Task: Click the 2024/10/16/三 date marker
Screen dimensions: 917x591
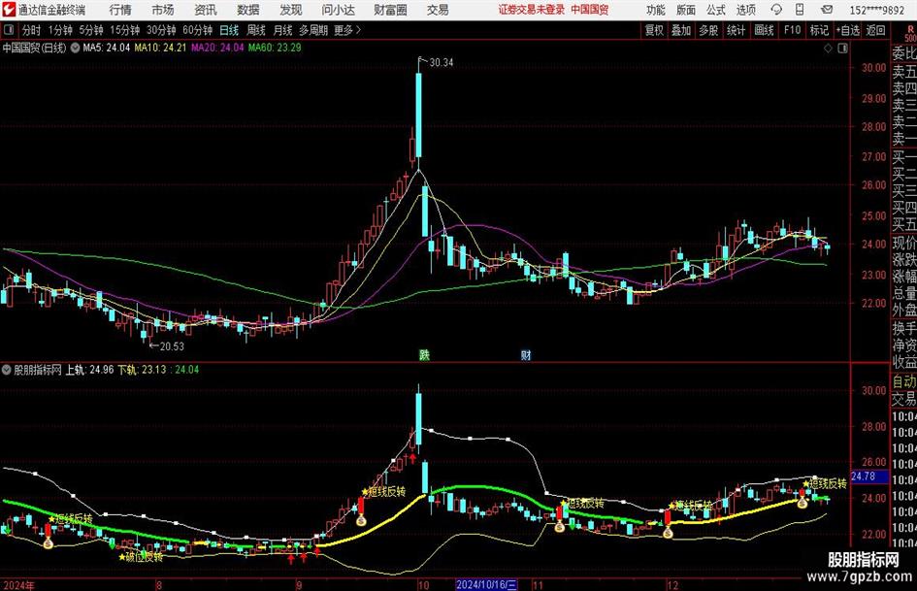Action: [486, 584]
